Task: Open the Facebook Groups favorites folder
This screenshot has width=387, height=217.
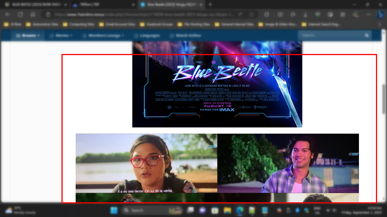Action: 156,24
